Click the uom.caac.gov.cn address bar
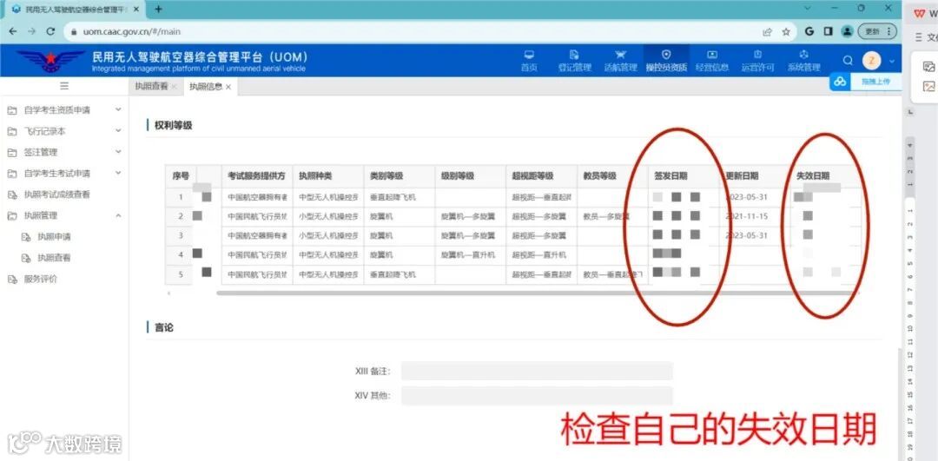This screenshot has height=461, width=938. point(132,32)
